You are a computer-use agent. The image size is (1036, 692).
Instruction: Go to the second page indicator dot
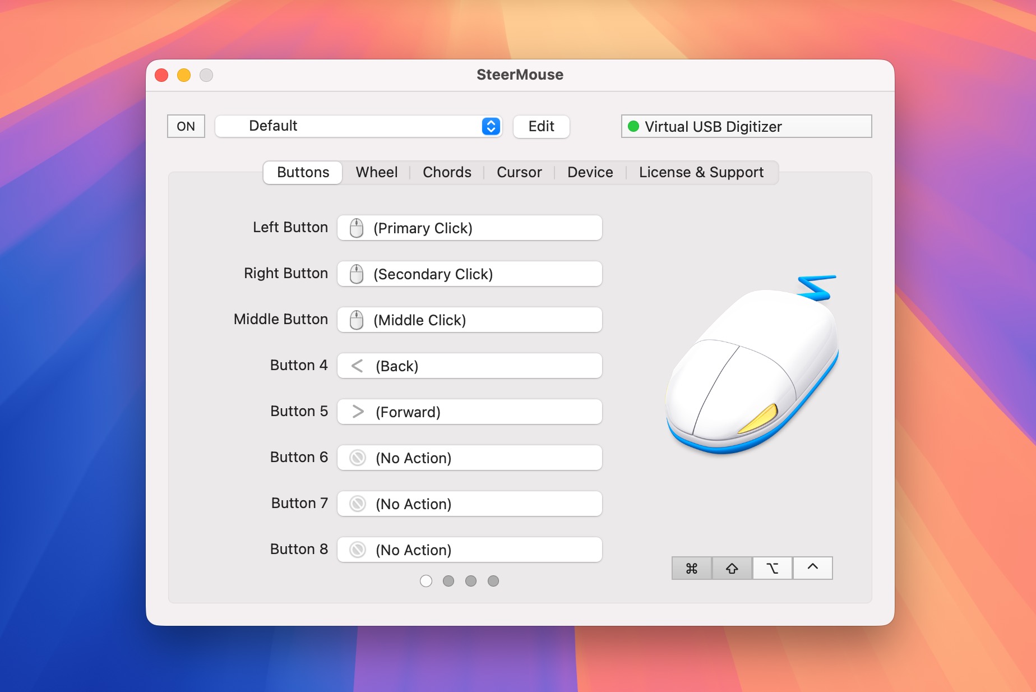(x=448, y=581)
